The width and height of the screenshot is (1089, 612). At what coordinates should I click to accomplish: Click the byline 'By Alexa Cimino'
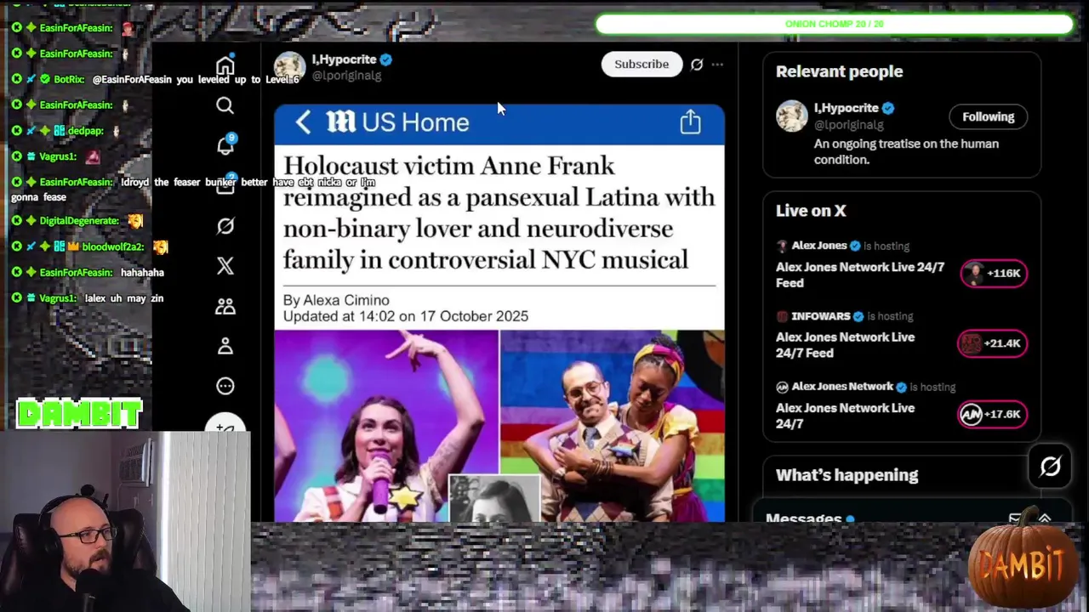[x=336, y=300]
